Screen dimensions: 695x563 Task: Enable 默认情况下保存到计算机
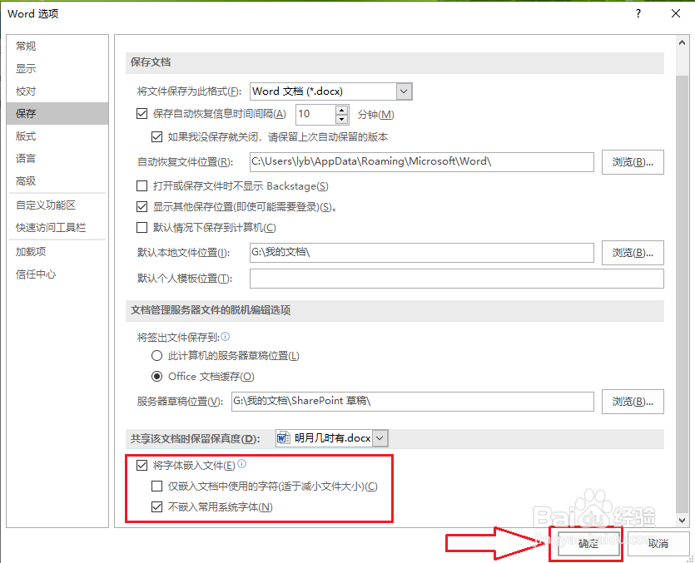tap(143, 227)
